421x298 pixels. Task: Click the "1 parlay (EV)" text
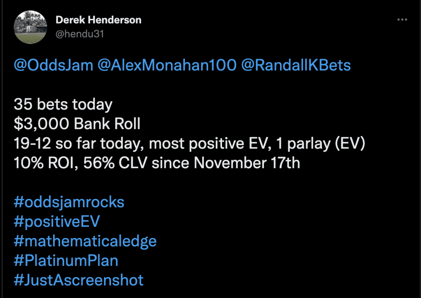click(320, 143)
